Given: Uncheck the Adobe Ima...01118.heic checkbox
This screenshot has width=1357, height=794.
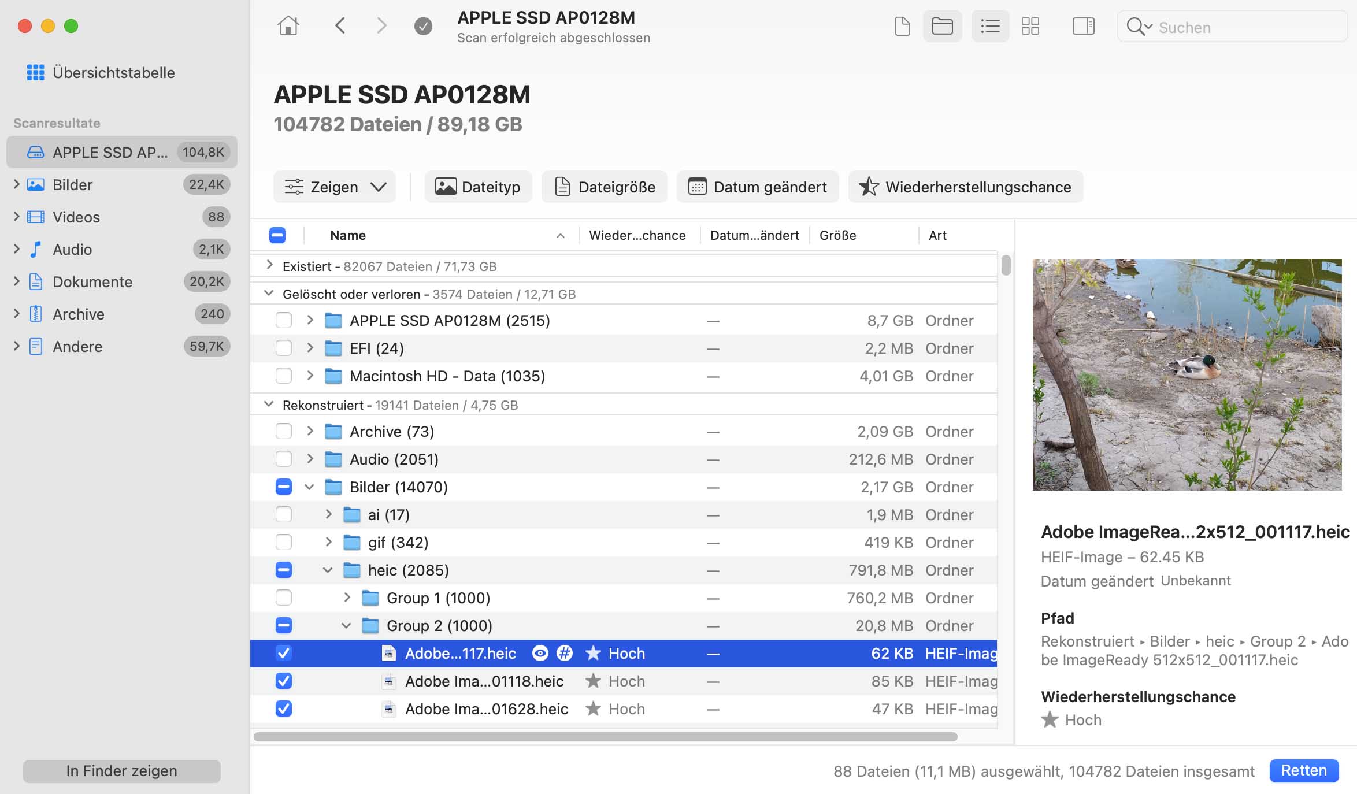Looking at the screenshot, I should [284, 681].
